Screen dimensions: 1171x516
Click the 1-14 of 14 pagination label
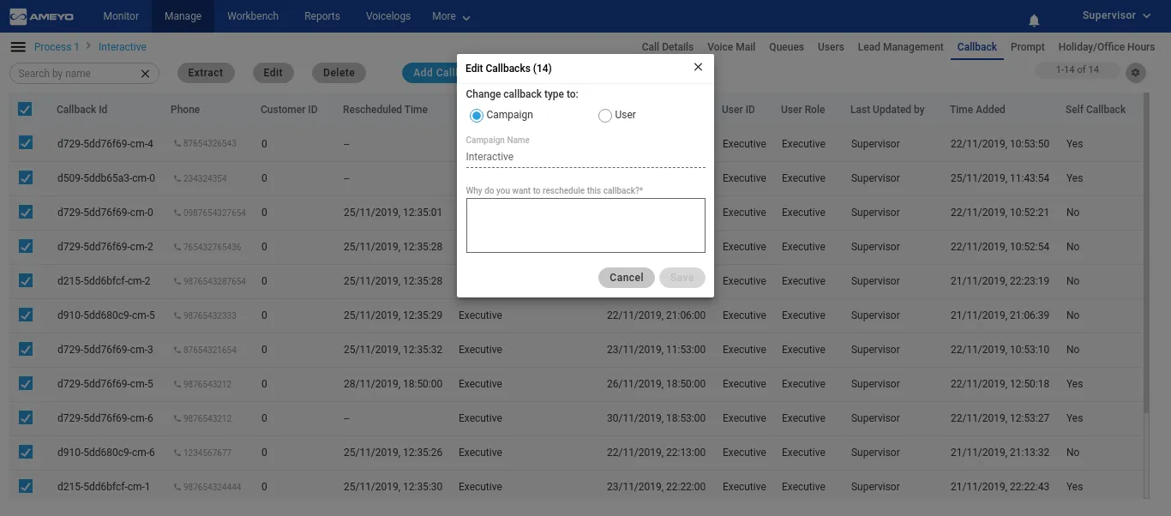coord(1078,70)
